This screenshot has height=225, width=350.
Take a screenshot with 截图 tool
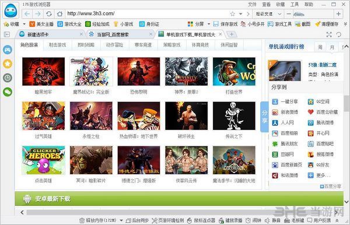[x=303, y=24]
